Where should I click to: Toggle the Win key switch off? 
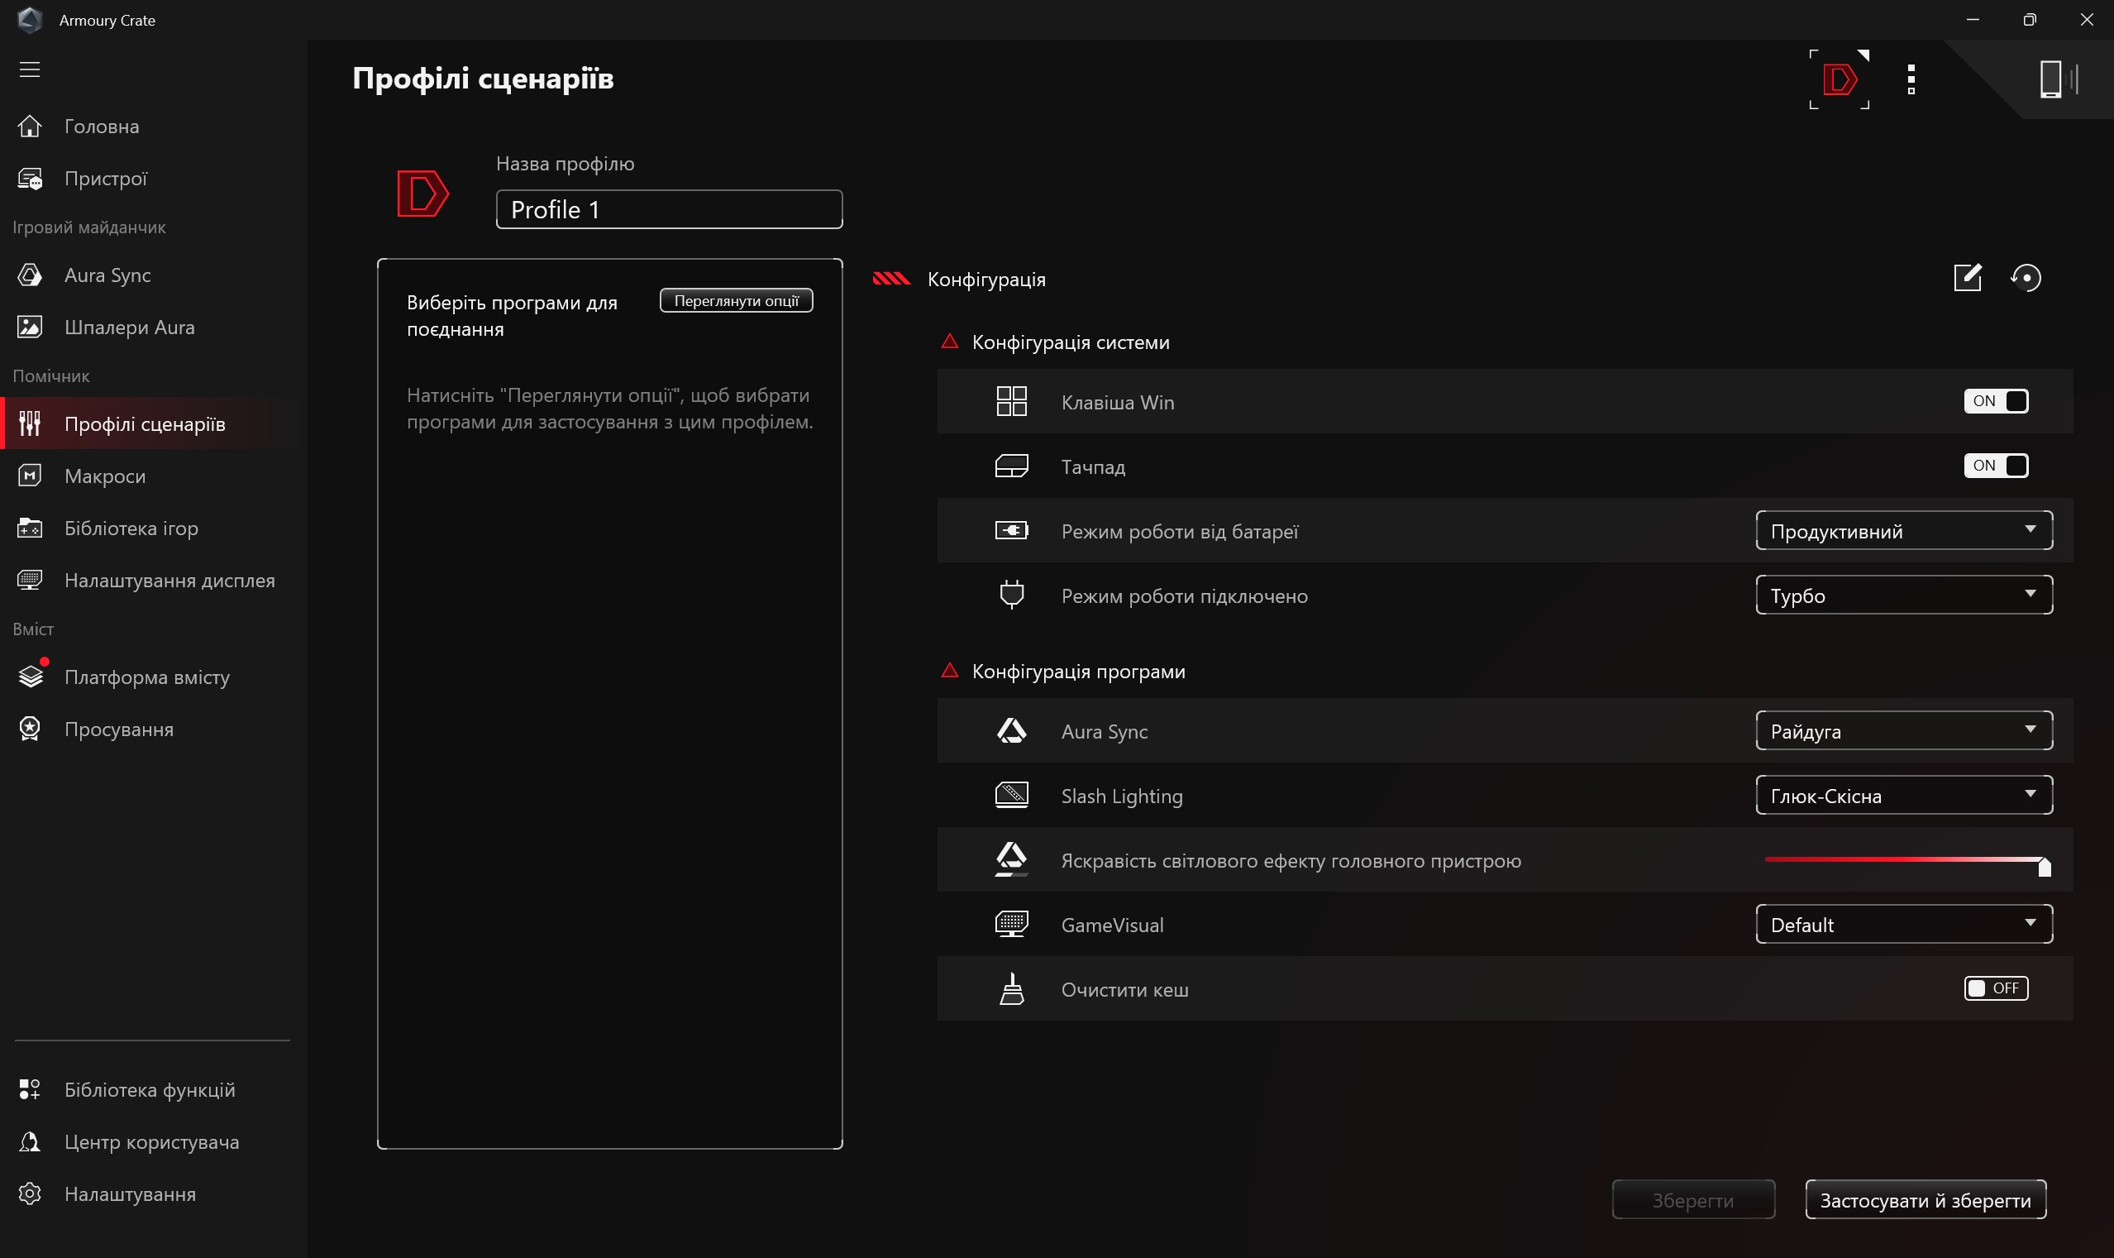(x=1996, y=401)
